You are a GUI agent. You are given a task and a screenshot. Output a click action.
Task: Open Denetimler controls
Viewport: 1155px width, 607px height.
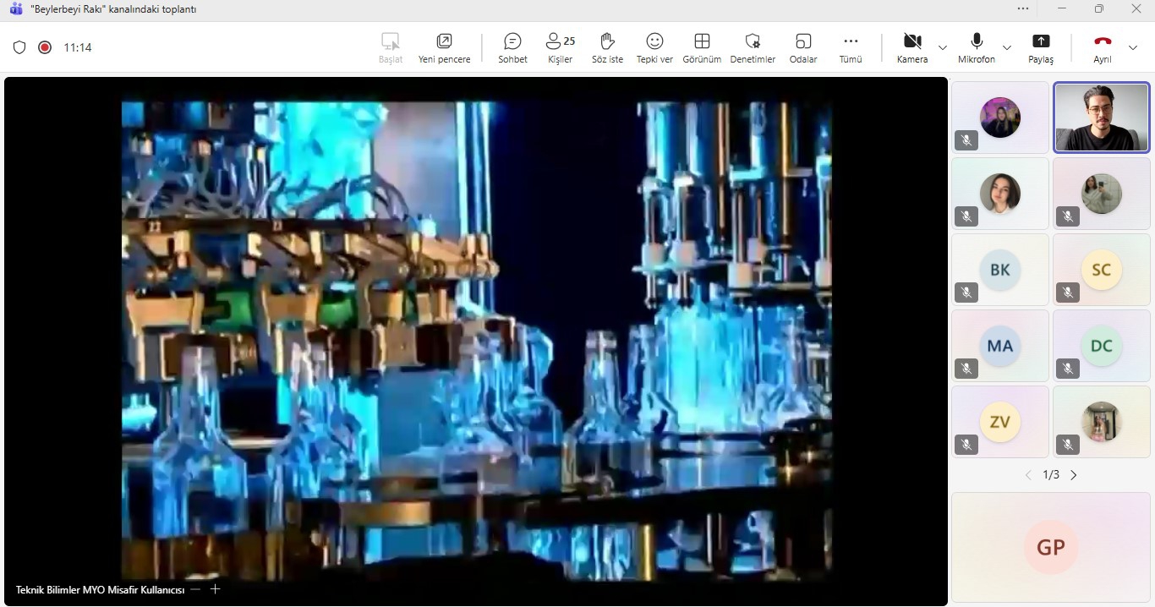tap(753, 47)
